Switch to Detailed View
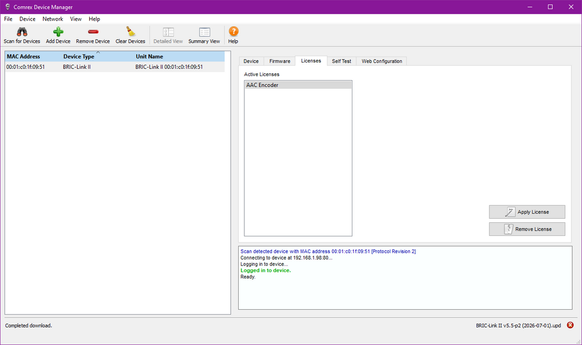Screen dimensions: 582x345 coord(168,36)
